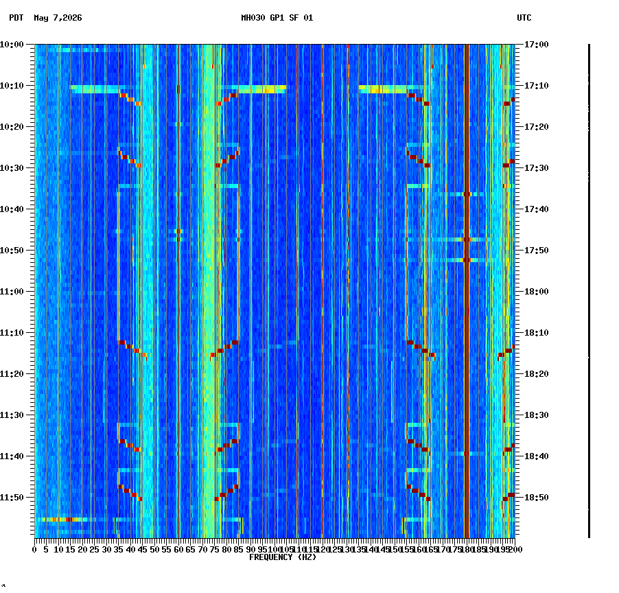Click the '18:20' UTC time label
Screen dimensions: 619x593
click(x=537, y=374)
